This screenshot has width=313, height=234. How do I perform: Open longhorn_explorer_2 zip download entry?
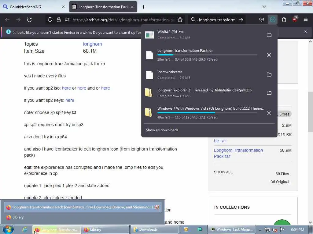(204, 93)
